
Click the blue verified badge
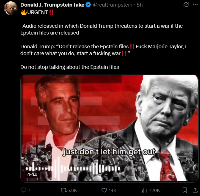[x=88, y=5]
